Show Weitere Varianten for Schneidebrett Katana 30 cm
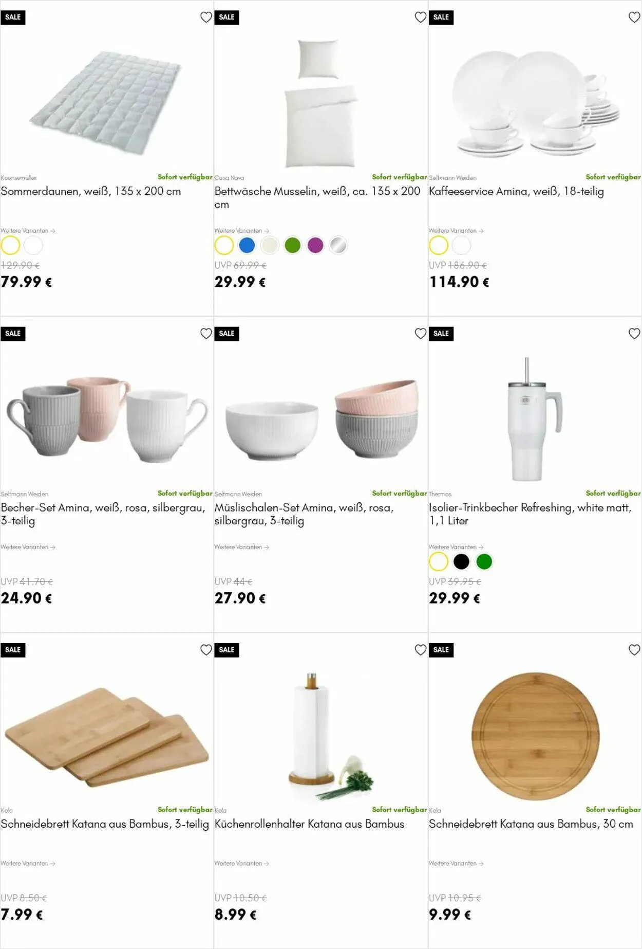Image resolution: width=642 pixels, height=949 pixels. [x=456, y=863]
